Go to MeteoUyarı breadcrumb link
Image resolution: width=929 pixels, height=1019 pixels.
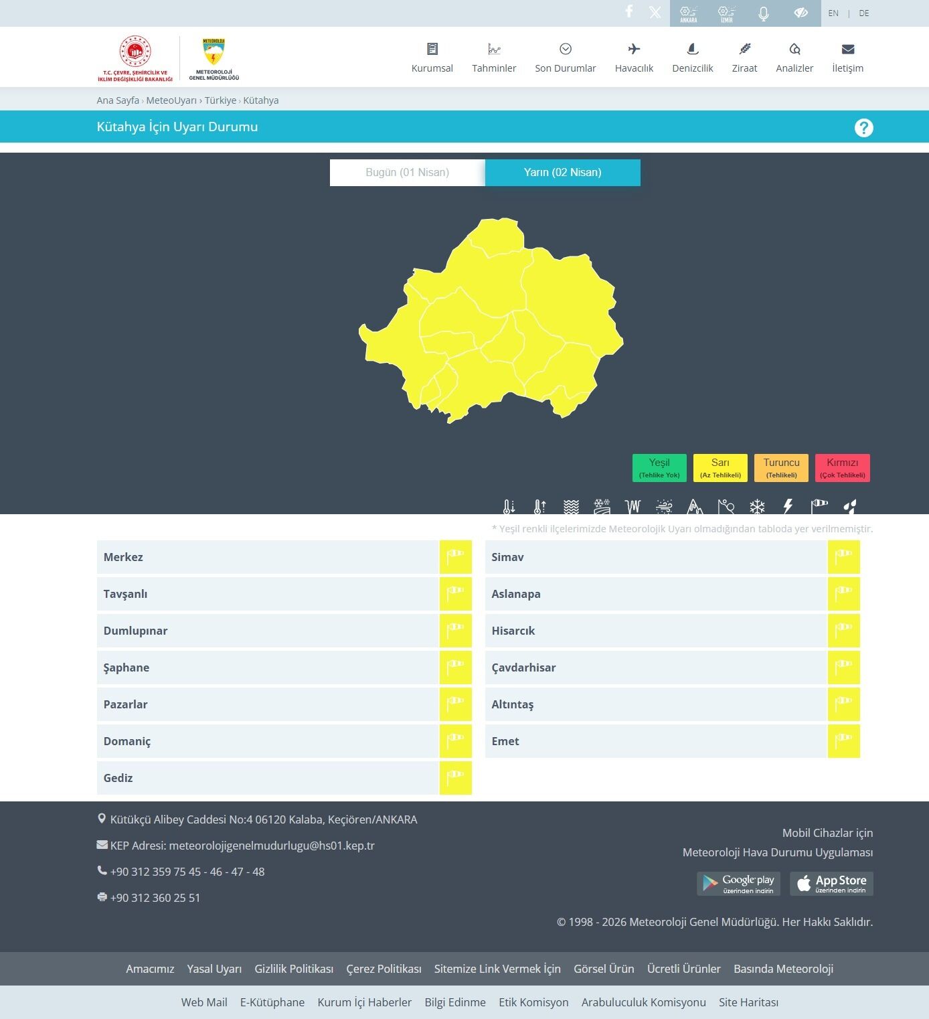[171, 100]
